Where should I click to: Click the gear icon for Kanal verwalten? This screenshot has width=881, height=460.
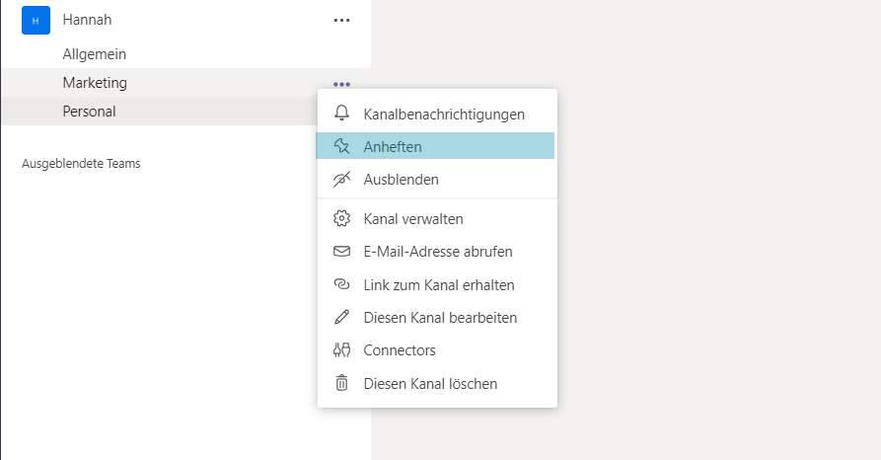[341, 218]
